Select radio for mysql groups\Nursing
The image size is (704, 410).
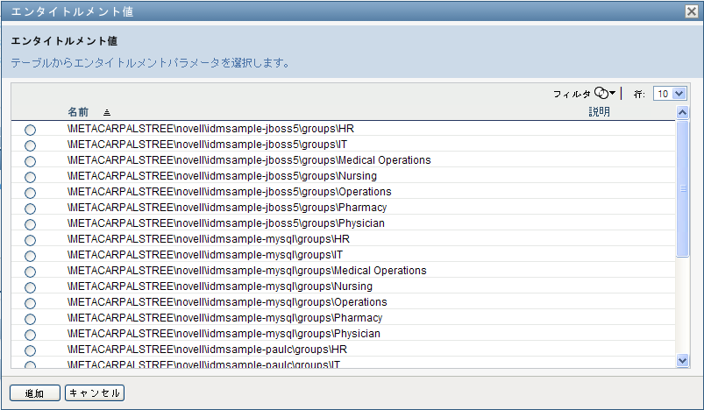(31, 287)
